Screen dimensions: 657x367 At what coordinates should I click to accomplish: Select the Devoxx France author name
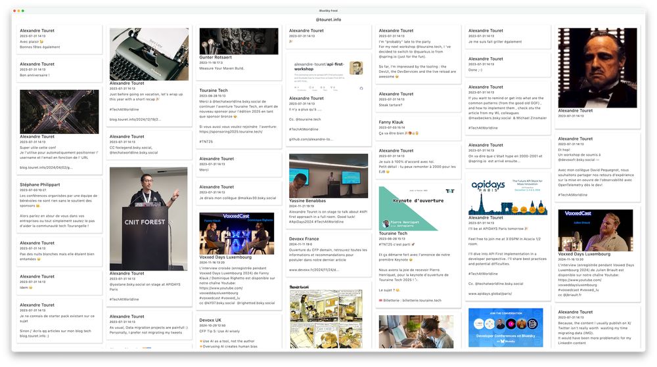(304, 239)
